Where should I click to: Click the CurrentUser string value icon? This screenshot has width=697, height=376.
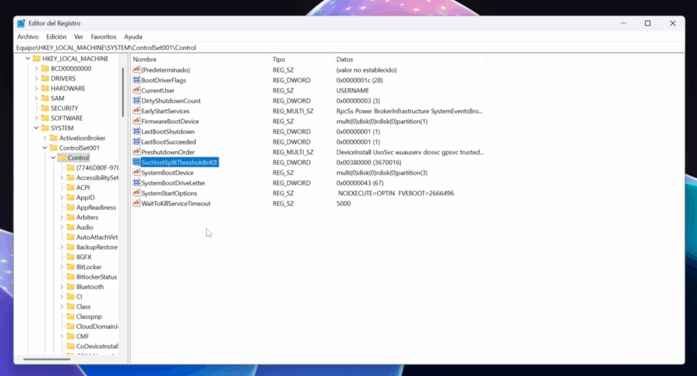[x=136, y=91]
